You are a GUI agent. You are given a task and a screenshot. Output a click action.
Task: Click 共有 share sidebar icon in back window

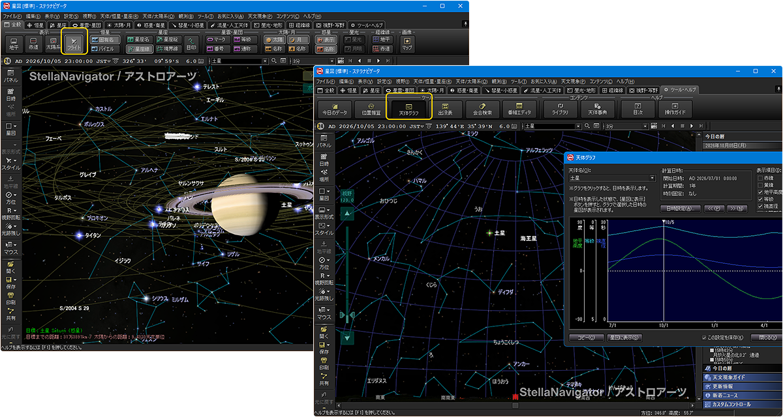coord(11,314)
